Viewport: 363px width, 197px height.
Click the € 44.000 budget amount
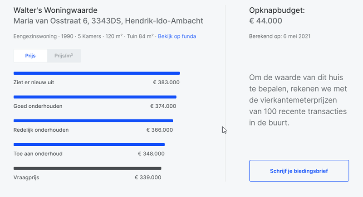tap(266, 21)
